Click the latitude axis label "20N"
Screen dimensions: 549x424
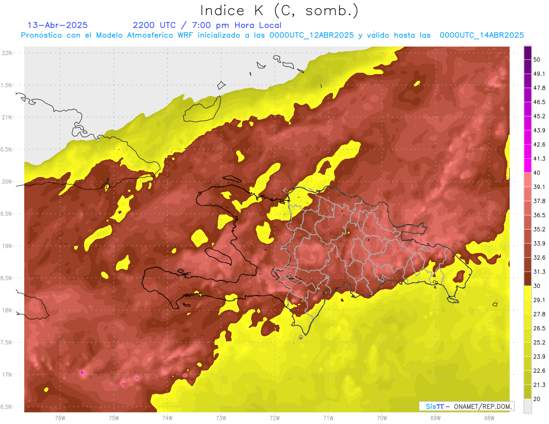click(8, 182)
